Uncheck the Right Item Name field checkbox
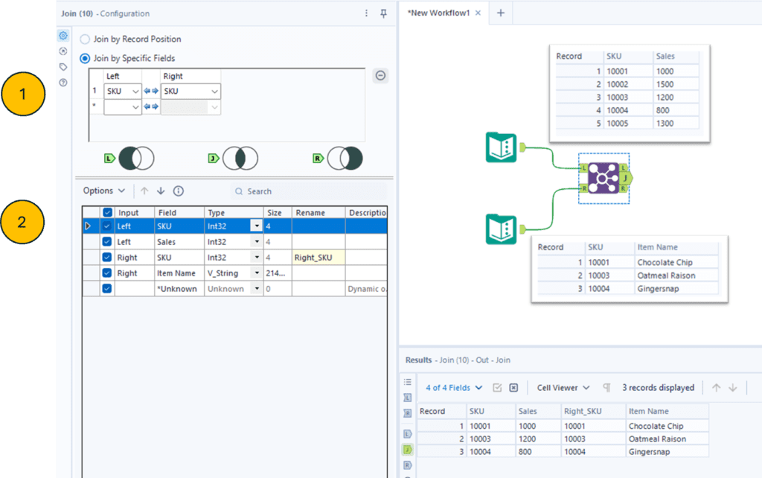This screenshot has width=762, height=478. (107, 273)
